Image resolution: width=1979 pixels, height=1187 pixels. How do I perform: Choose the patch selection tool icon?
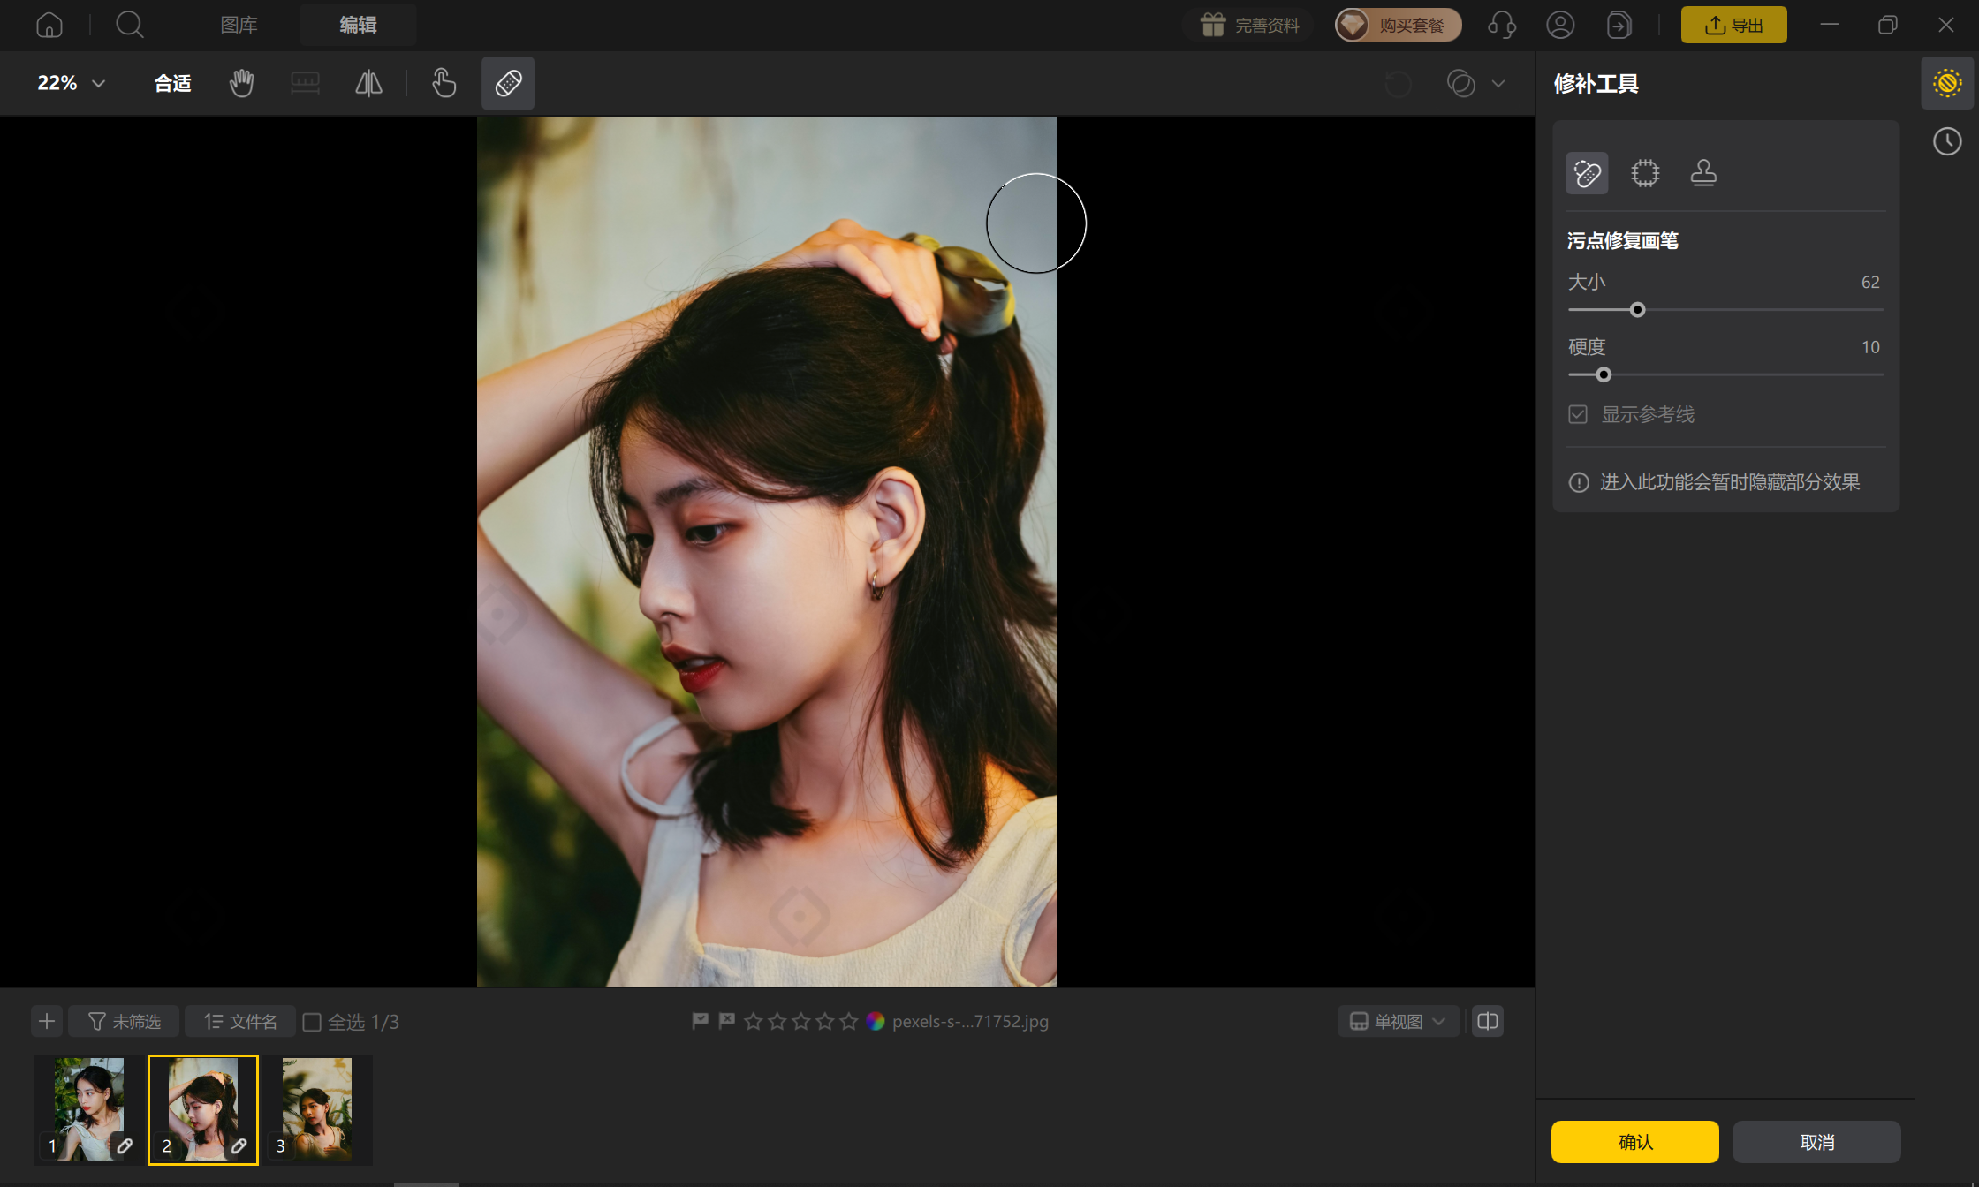tap(1645, 173)
